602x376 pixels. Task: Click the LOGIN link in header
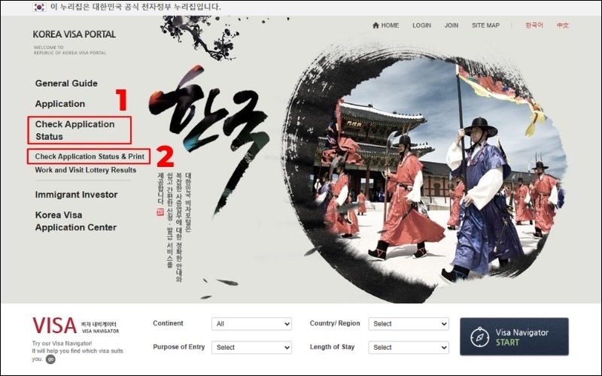421,26
